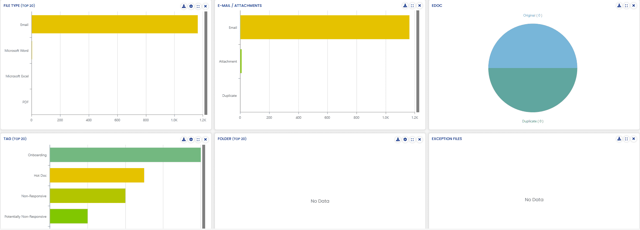Close the Tag (Top 20) panel

coord(206,139)
